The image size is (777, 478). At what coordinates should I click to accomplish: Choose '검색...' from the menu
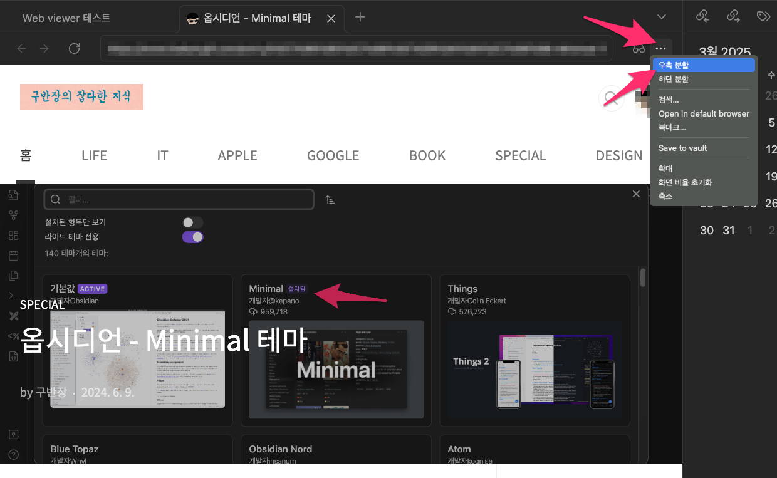[x=704, y=100]
